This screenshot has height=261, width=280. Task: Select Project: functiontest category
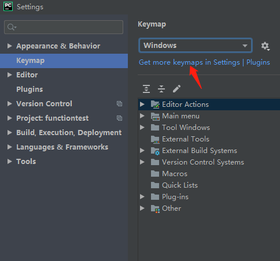click(52, 118)
